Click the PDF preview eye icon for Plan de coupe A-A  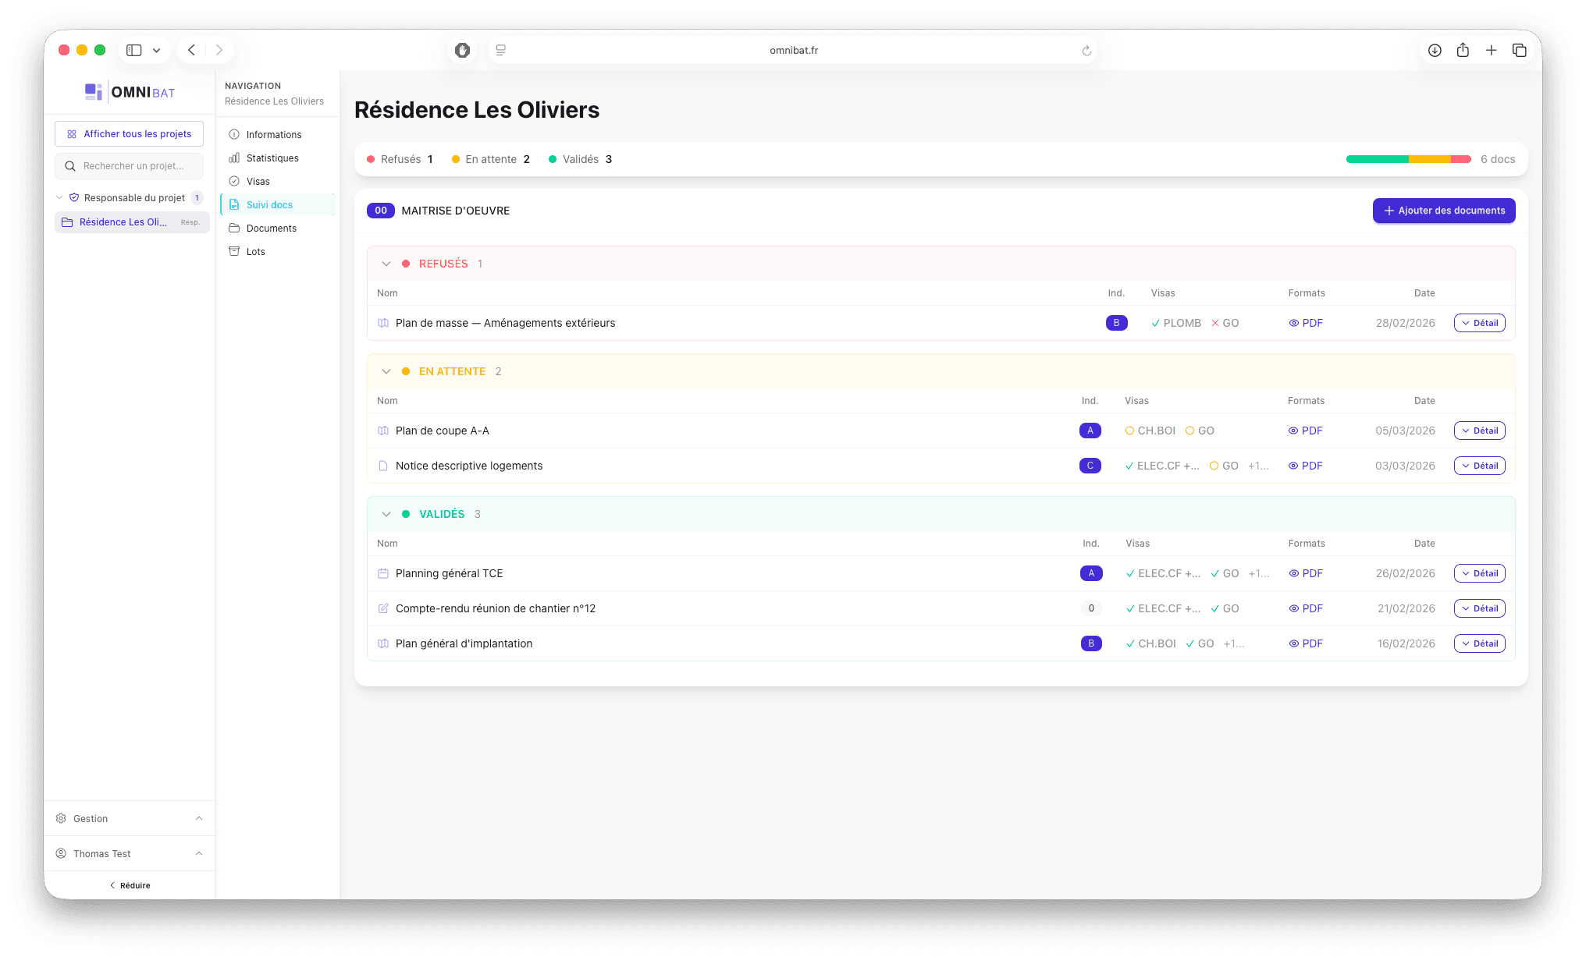pyautogui.click(x=1294, y=430)
